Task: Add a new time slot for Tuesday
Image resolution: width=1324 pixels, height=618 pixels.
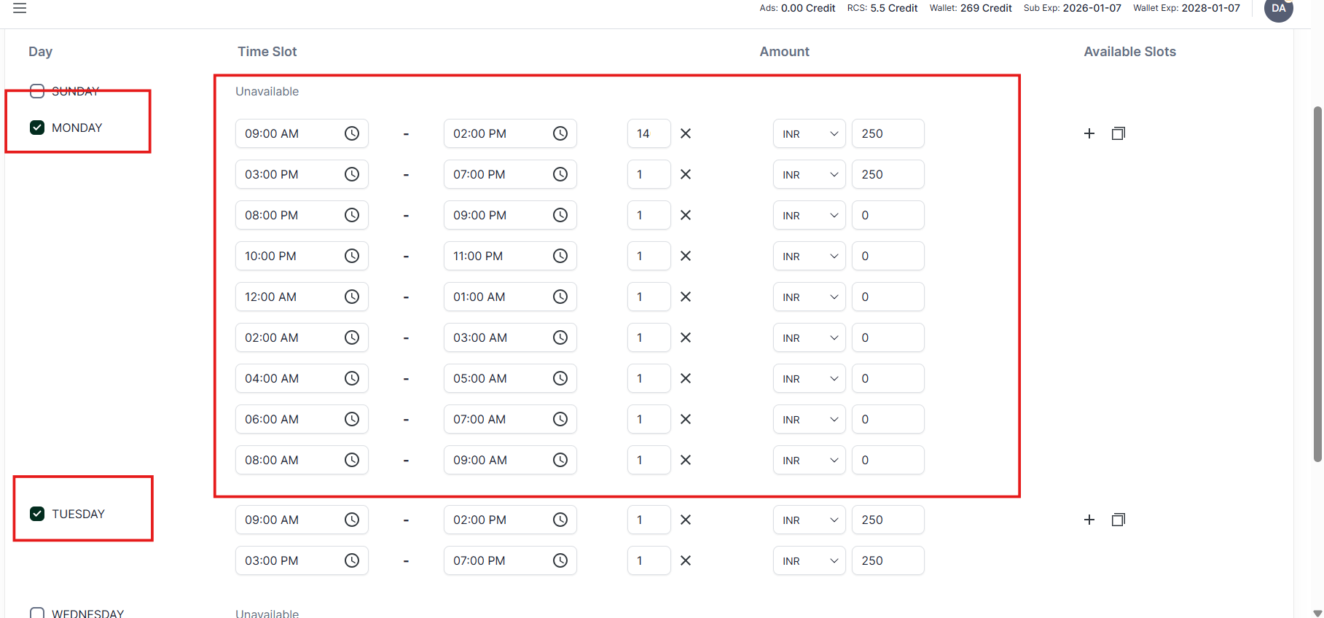Action: [x=1089, y=520]
